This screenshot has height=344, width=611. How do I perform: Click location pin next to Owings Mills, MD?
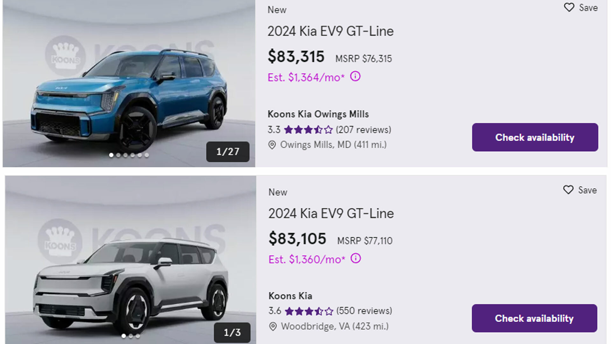(272, 145)
